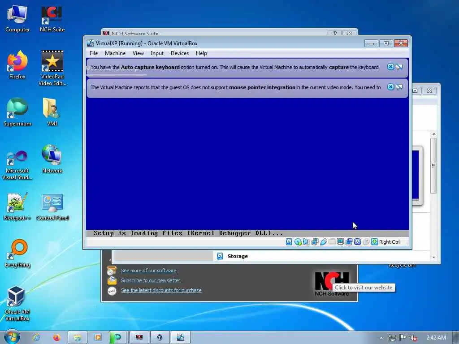Click the media player taskbar button
459x344 pixels.
coord(98,338)
